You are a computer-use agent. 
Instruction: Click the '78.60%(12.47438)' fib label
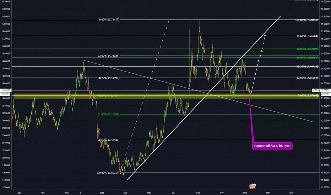click(109, 140)
